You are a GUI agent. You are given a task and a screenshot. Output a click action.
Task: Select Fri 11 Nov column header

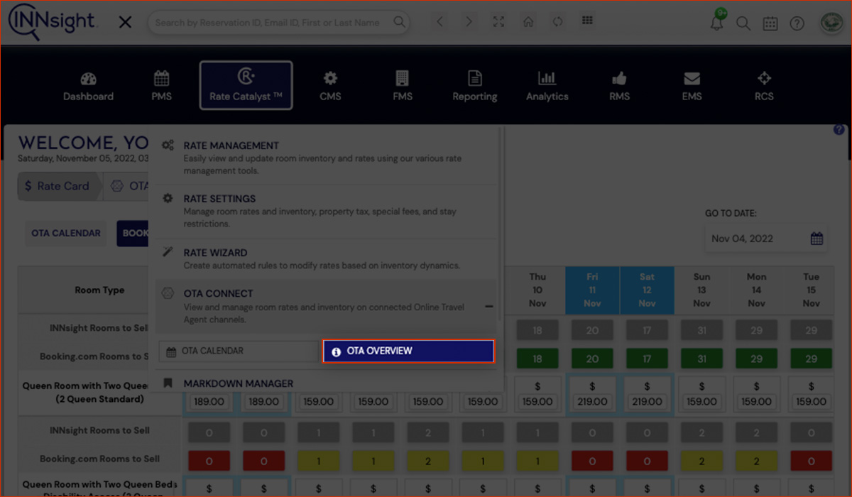[x=592, y=290]
